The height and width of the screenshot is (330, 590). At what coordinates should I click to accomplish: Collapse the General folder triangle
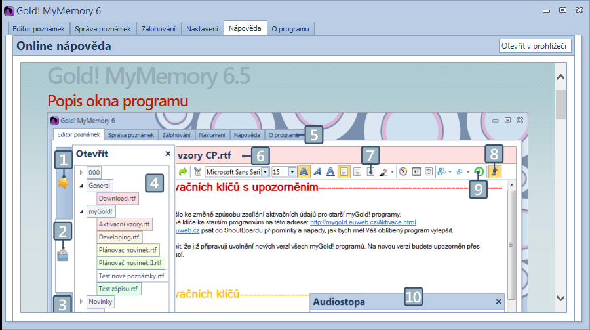coord(81,186)
